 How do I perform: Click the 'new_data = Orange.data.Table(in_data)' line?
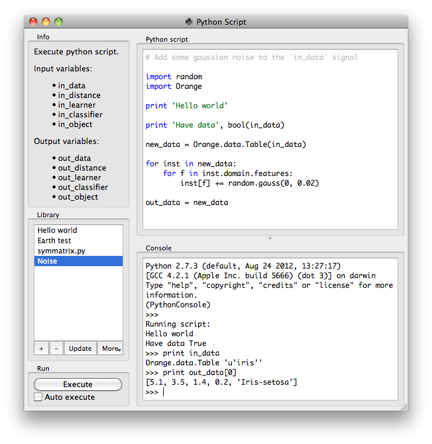point(226,145)
